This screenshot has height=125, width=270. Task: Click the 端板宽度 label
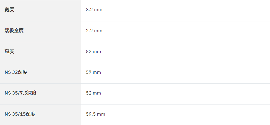pyautogui.click(x=14, y=30)
